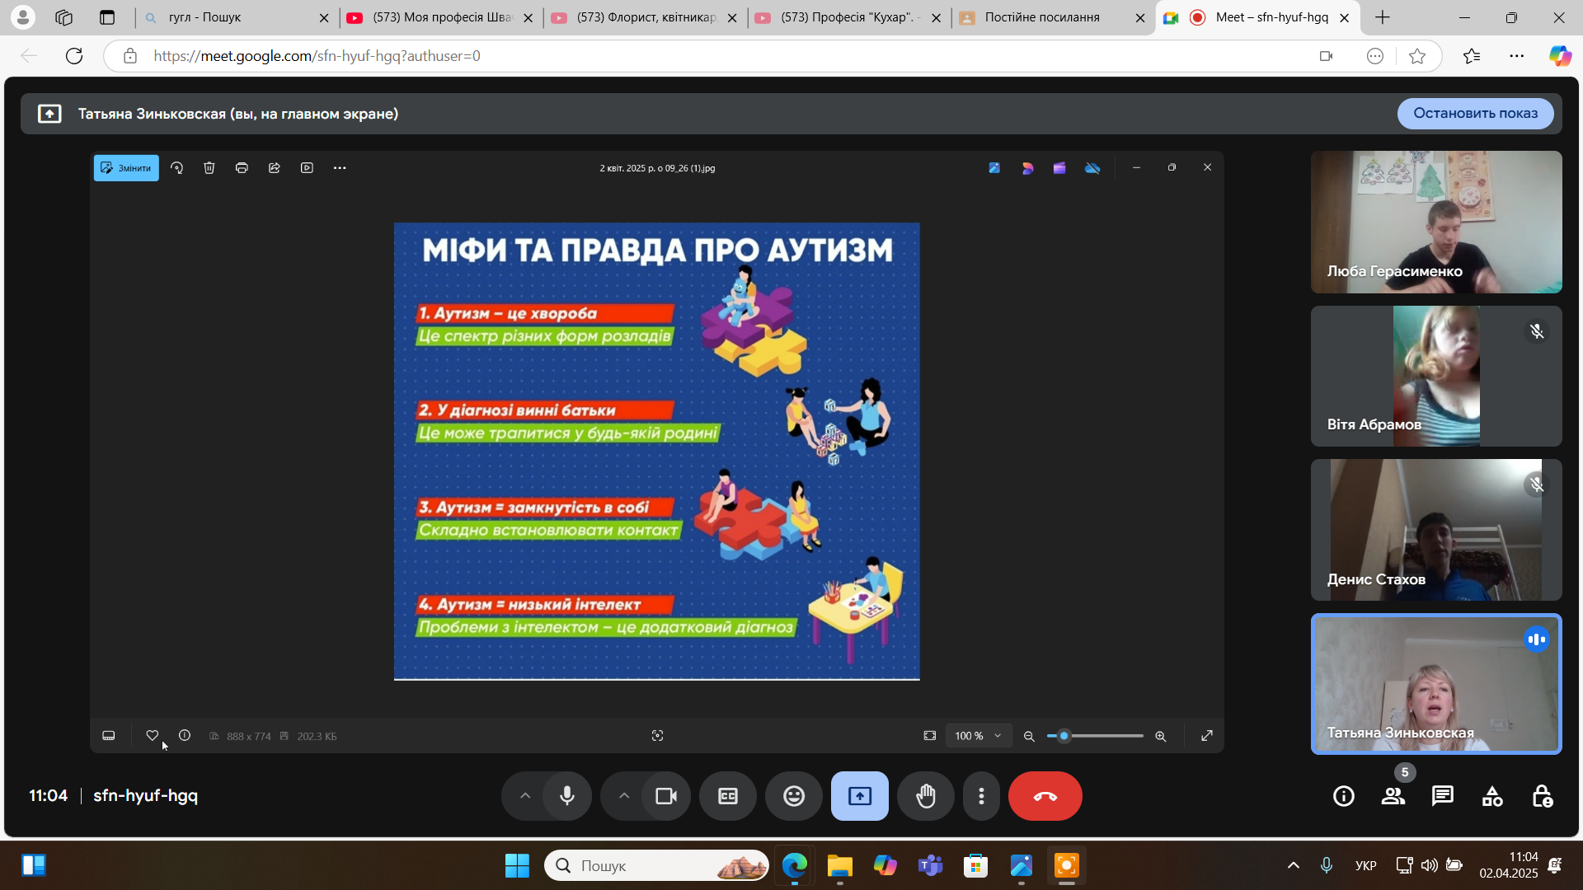Open a new browser tab
Image resolution: width=1583 pixels, height=890 pixels.
pyautogui.click(x=1383, y=17)
